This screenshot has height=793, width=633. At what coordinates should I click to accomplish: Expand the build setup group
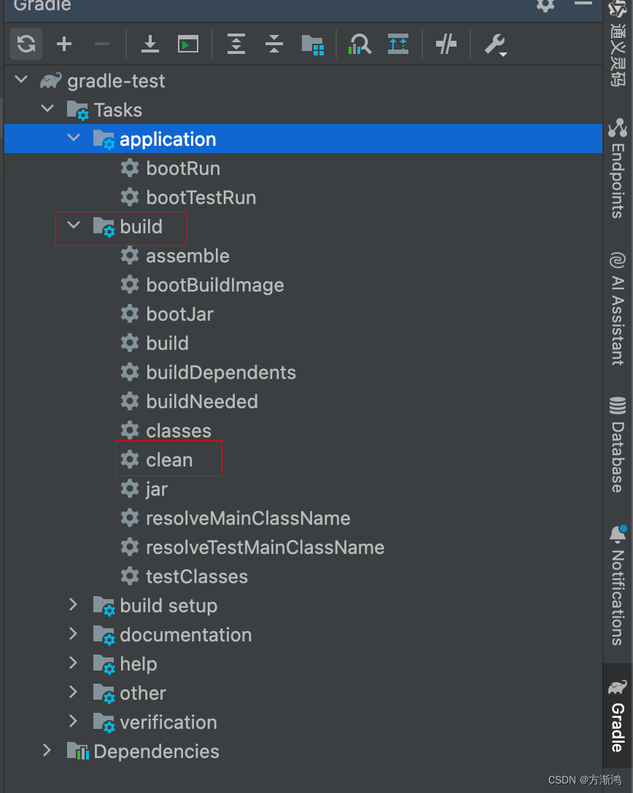point(74,604)
